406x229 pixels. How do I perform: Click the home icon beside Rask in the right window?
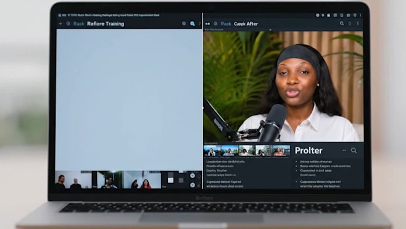click(x=216, y=23)
